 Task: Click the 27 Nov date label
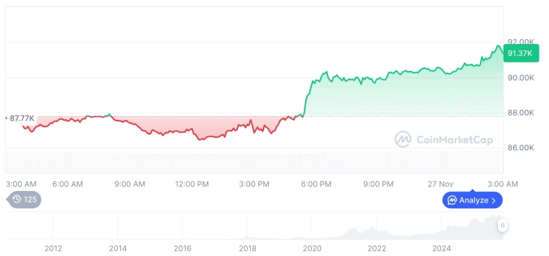click(441, 184)
